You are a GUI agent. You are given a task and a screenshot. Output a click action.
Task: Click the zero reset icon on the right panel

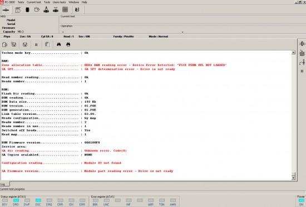click(302, 44)
